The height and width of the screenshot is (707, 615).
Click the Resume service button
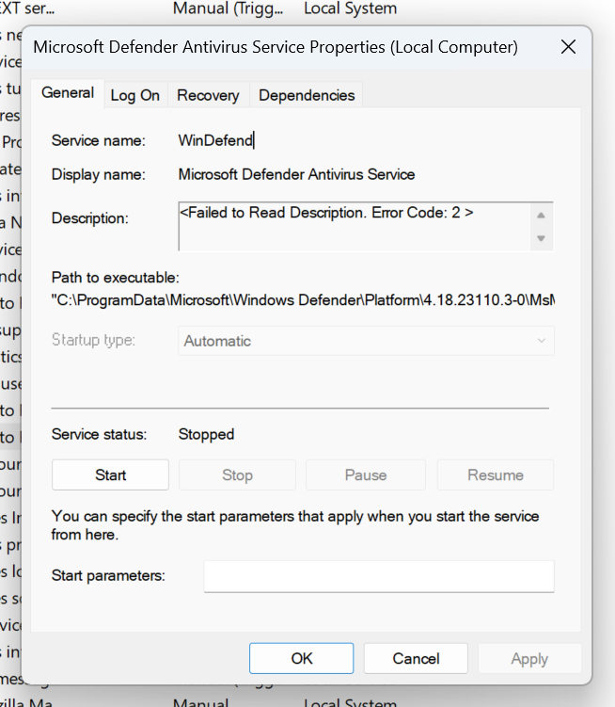[x=496, y=475]
